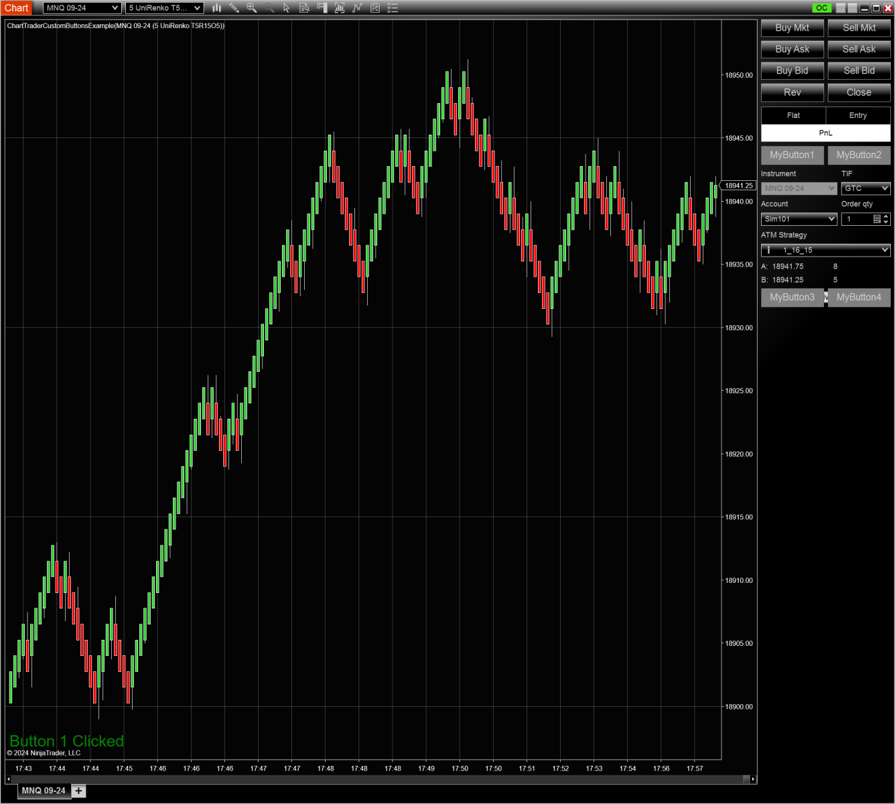This screenshot has height=804, width=895.
Task: Select the cursor pointer tool icon
Action: coord(287,8)
